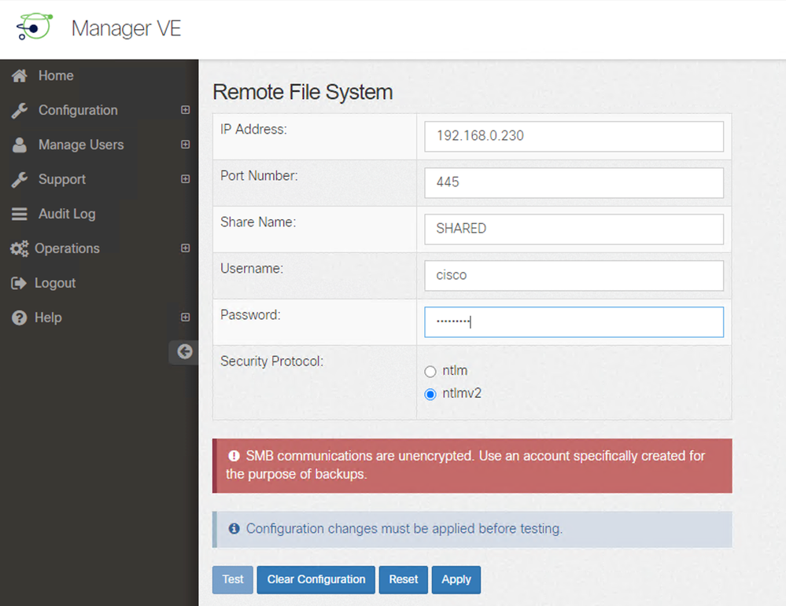This screenshot has width=786, height=606.
Task: Click the Reset button
Action: [x=404, y=579]
